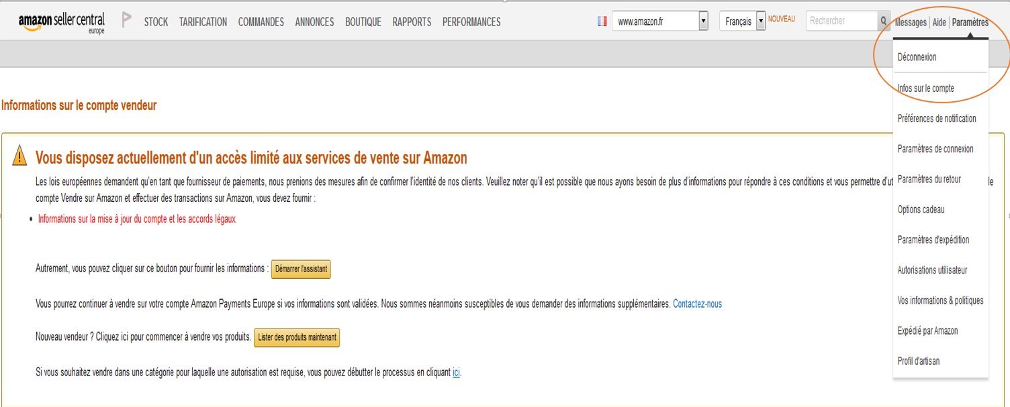Select Autorisations utilisateur
This screenshot has height=407, width=1010.
933,270
